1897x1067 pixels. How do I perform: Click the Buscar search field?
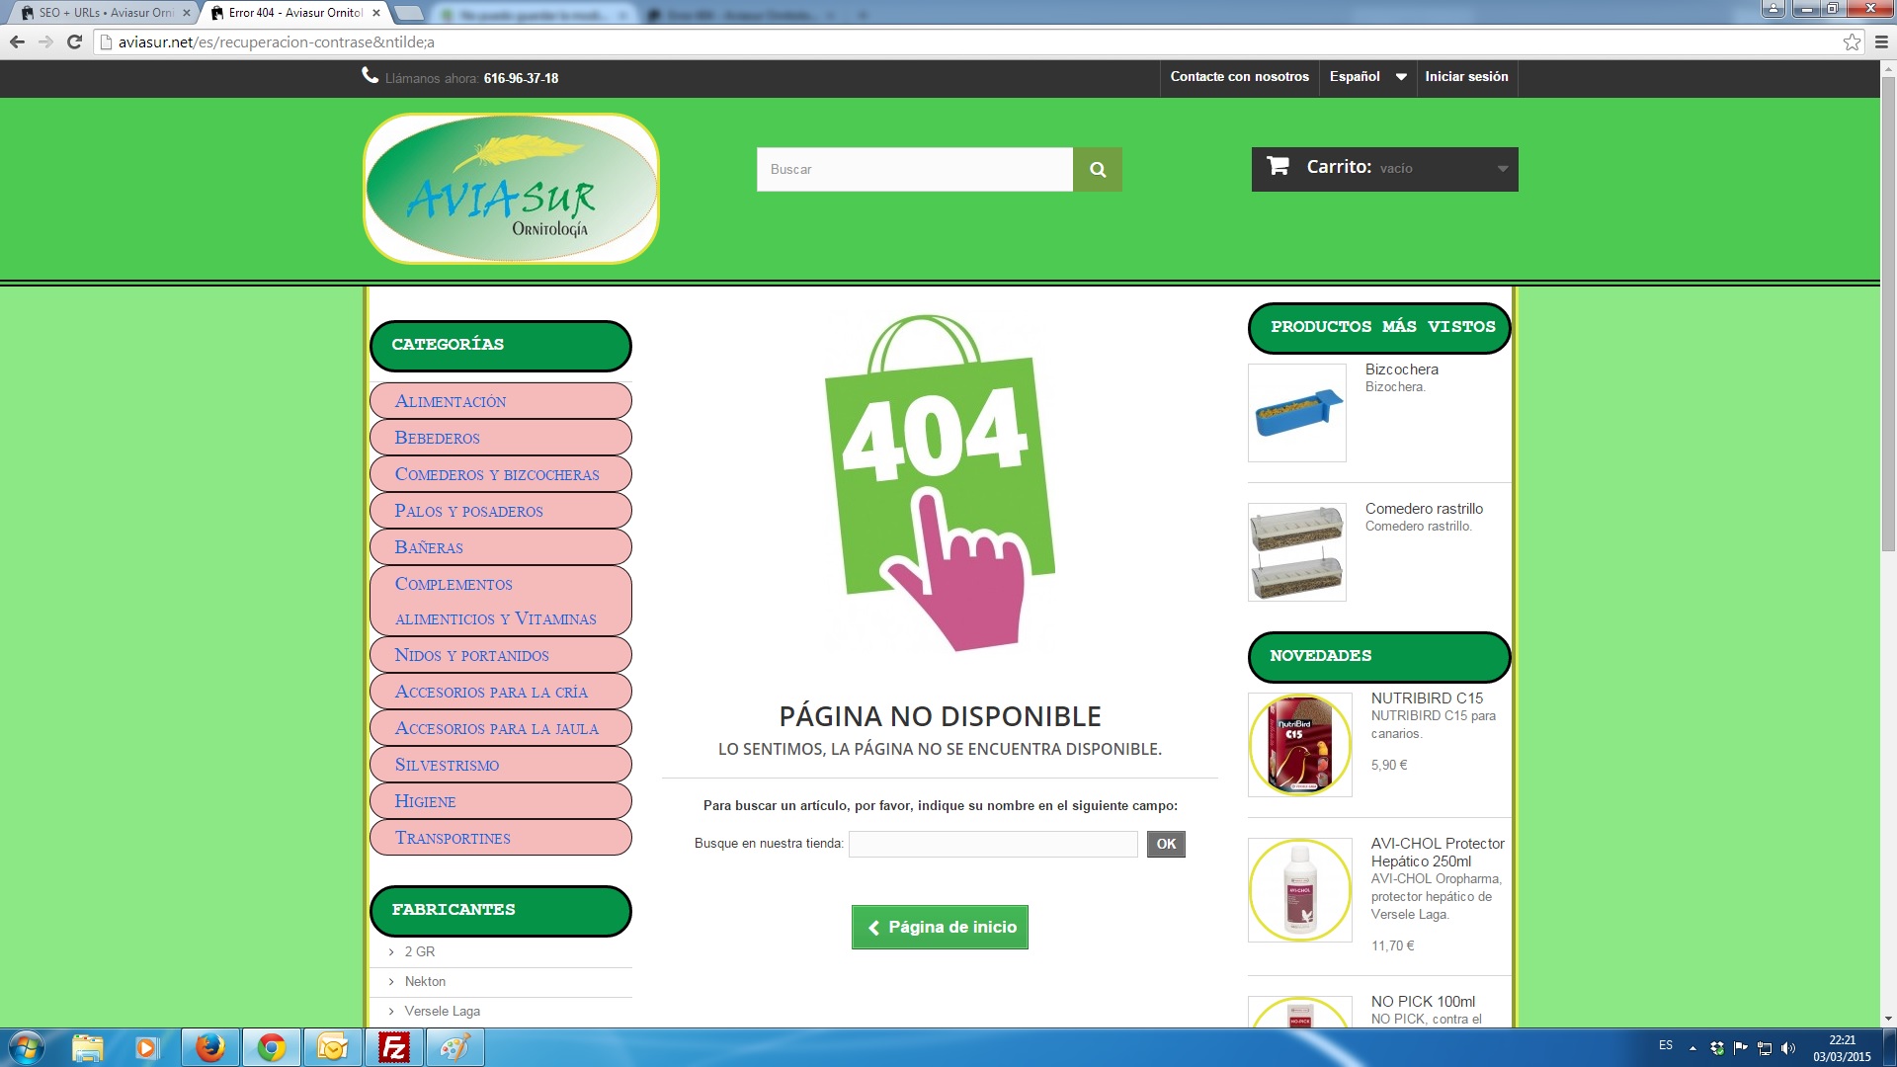coord(914,169)
